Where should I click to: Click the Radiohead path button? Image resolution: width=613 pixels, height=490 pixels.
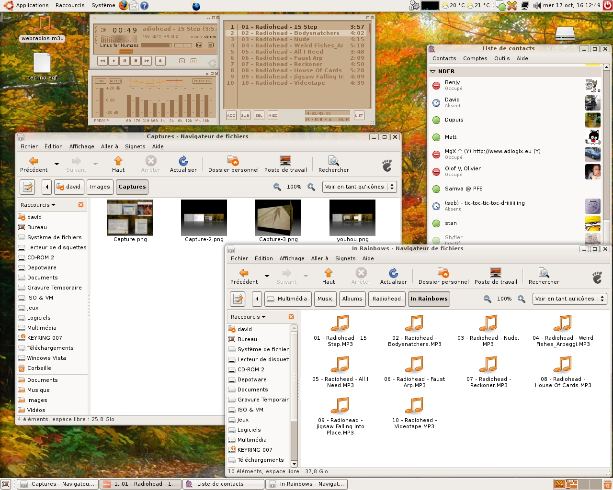(x=386, y=299)
